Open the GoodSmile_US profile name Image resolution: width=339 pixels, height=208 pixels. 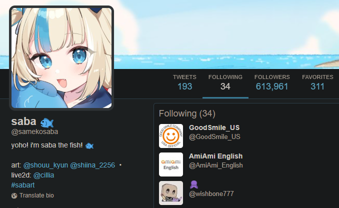[214, 127]
